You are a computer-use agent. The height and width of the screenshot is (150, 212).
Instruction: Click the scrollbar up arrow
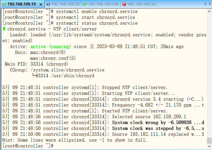(209, 11)
